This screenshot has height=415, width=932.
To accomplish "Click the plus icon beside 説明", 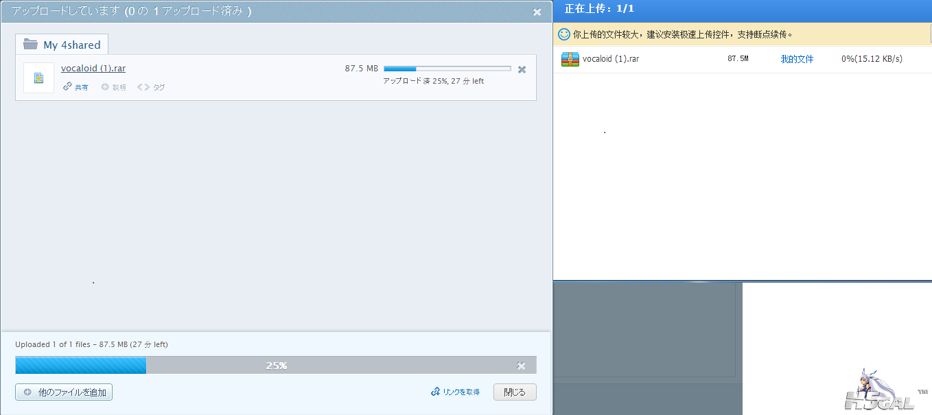I will click(105, 87).
